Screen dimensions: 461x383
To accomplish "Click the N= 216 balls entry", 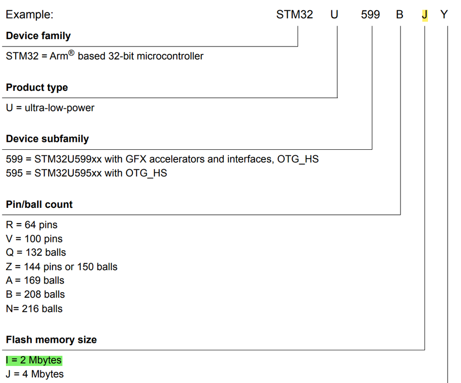I will (x=34, y=309).
